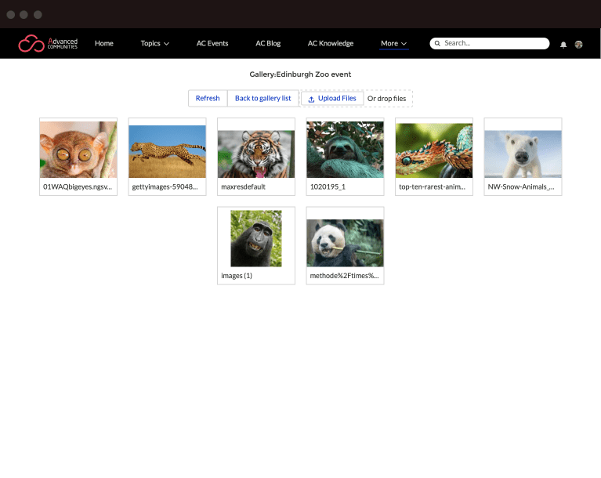The image size is (601, 478).
Task: Click the upload arrow icon
Action: point(311,99)
